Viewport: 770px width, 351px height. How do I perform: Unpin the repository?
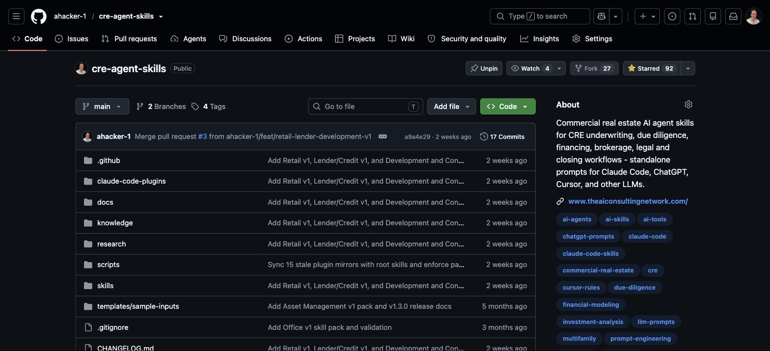tap(484, 68)
